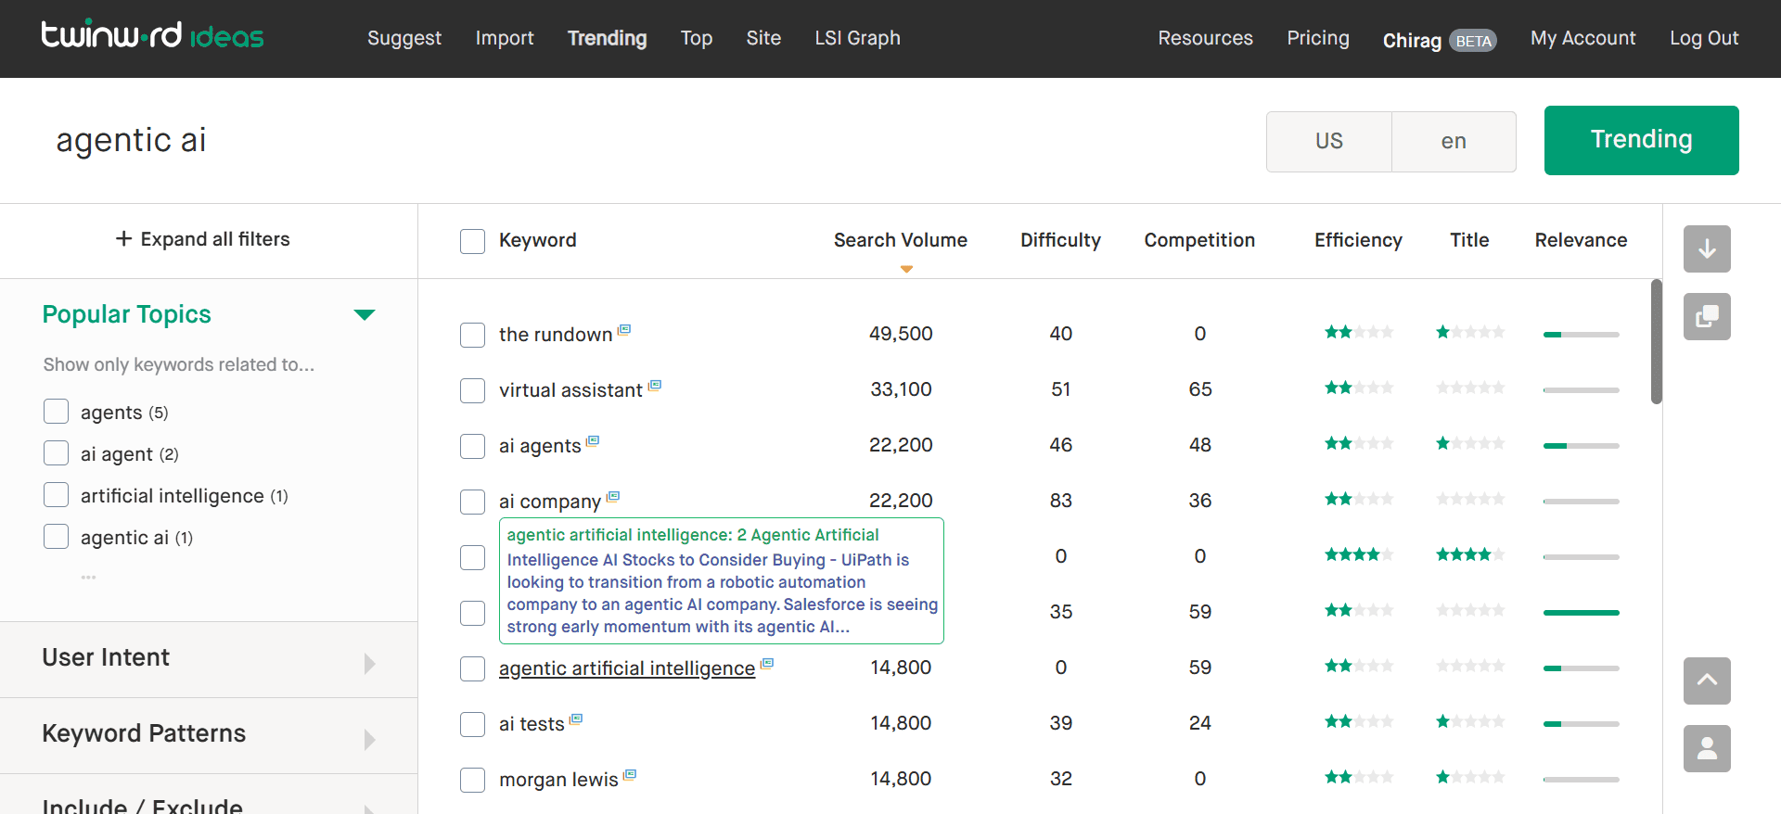
Task: Sort by the Relevance column header
Action: coord(1581,240)
